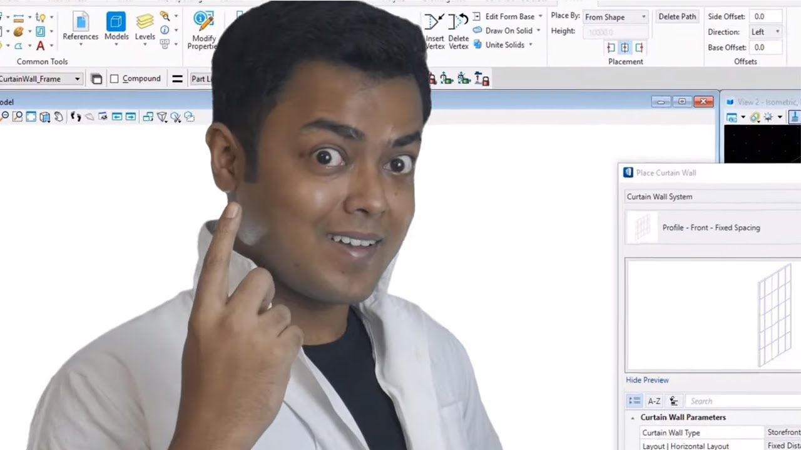Toggle categorized view in Place Curtain Wall
Screen dimensions: 801x450
pyautogui.click(x=635, y=401)
